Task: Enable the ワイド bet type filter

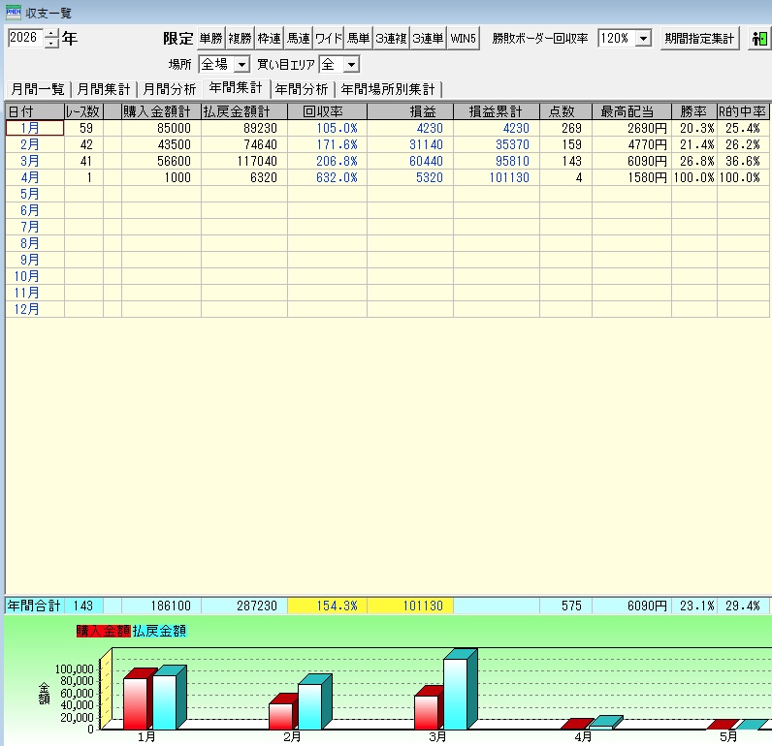Action: [x=329, y=39]
